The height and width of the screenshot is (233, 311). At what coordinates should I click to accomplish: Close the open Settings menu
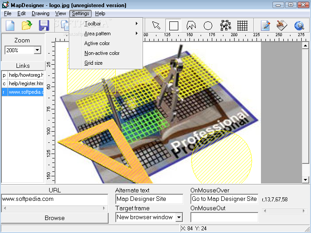point(80,13)
